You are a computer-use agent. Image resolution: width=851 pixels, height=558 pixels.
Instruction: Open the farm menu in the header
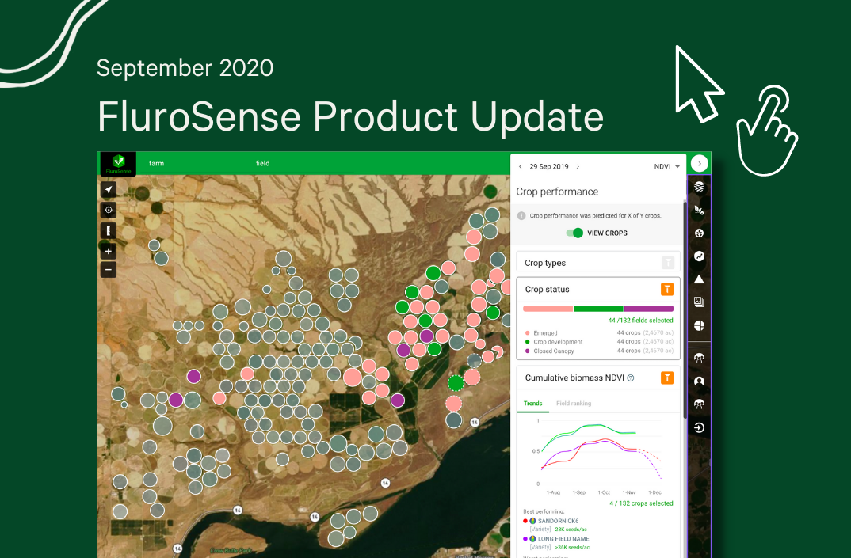(x=156, y=163)
